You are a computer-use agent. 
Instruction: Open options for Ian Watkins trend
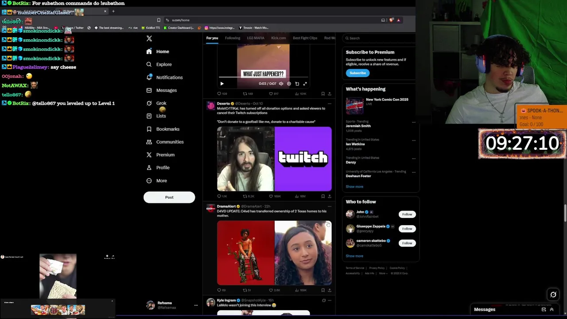click(x=414, y=140)
